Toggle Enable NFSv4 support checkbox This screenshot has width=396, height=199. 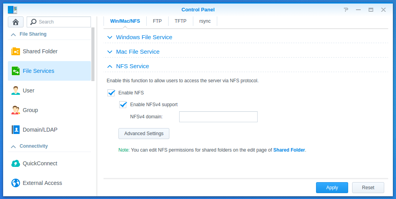click(x=123, y=105)
